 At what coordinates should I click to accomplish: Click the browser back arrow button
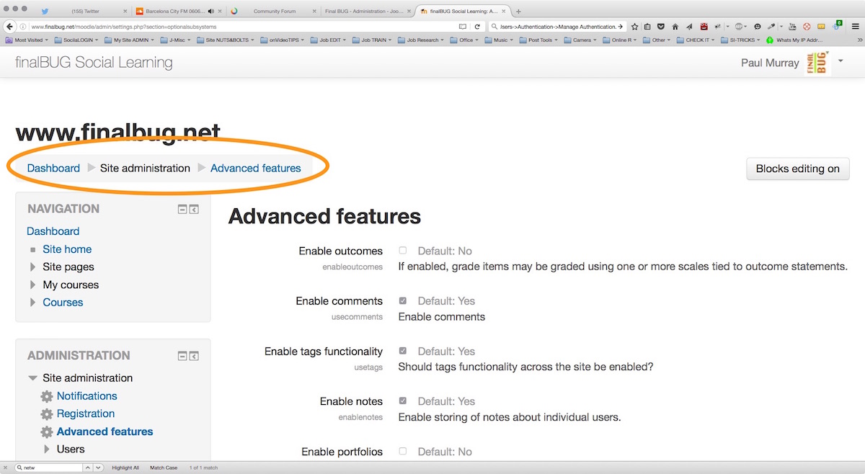[10, 27]
